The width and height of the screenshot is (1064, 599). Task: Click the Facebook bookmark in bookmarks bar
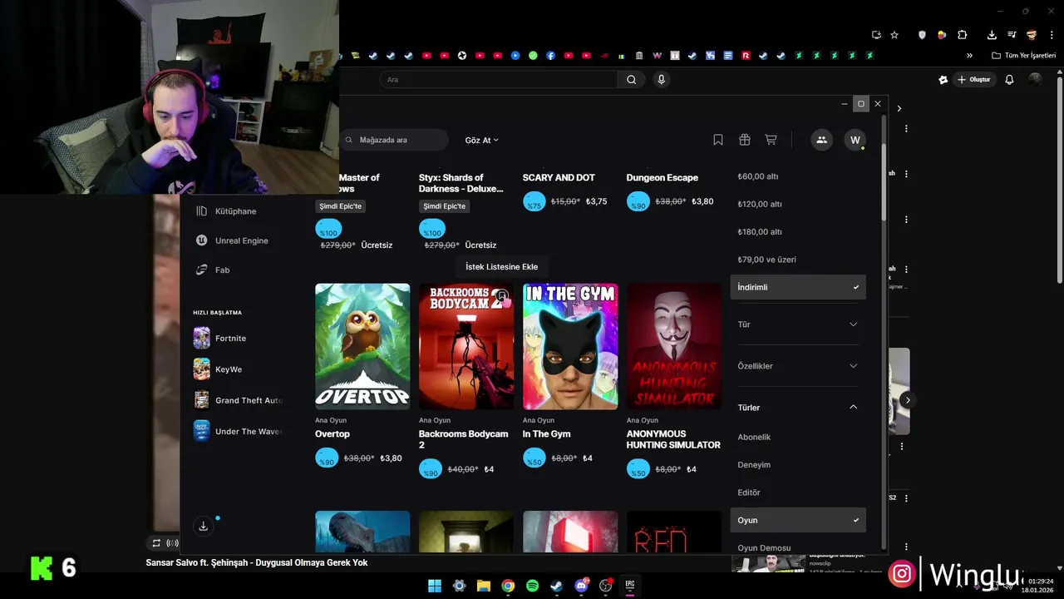tap(550, 56)
